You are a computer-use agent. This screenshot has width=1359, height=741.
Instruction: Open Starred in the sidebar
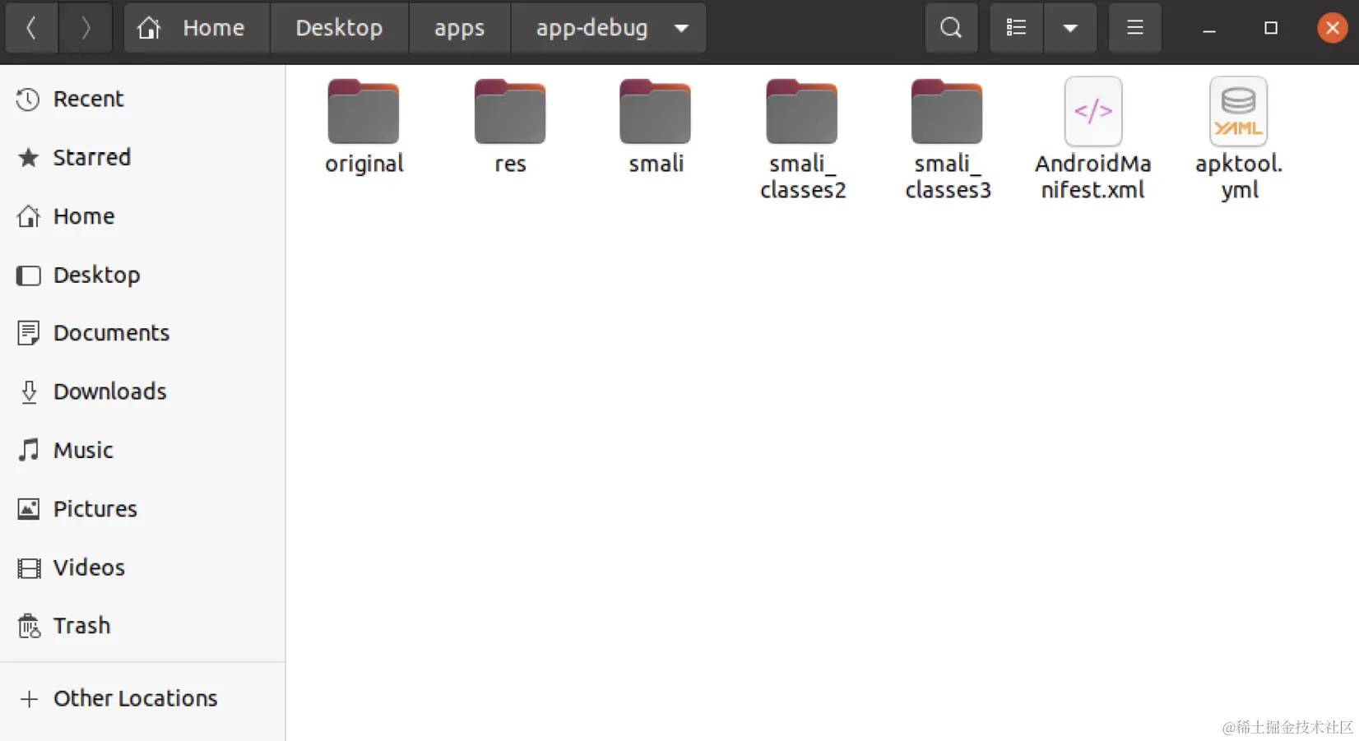point(142,158)
